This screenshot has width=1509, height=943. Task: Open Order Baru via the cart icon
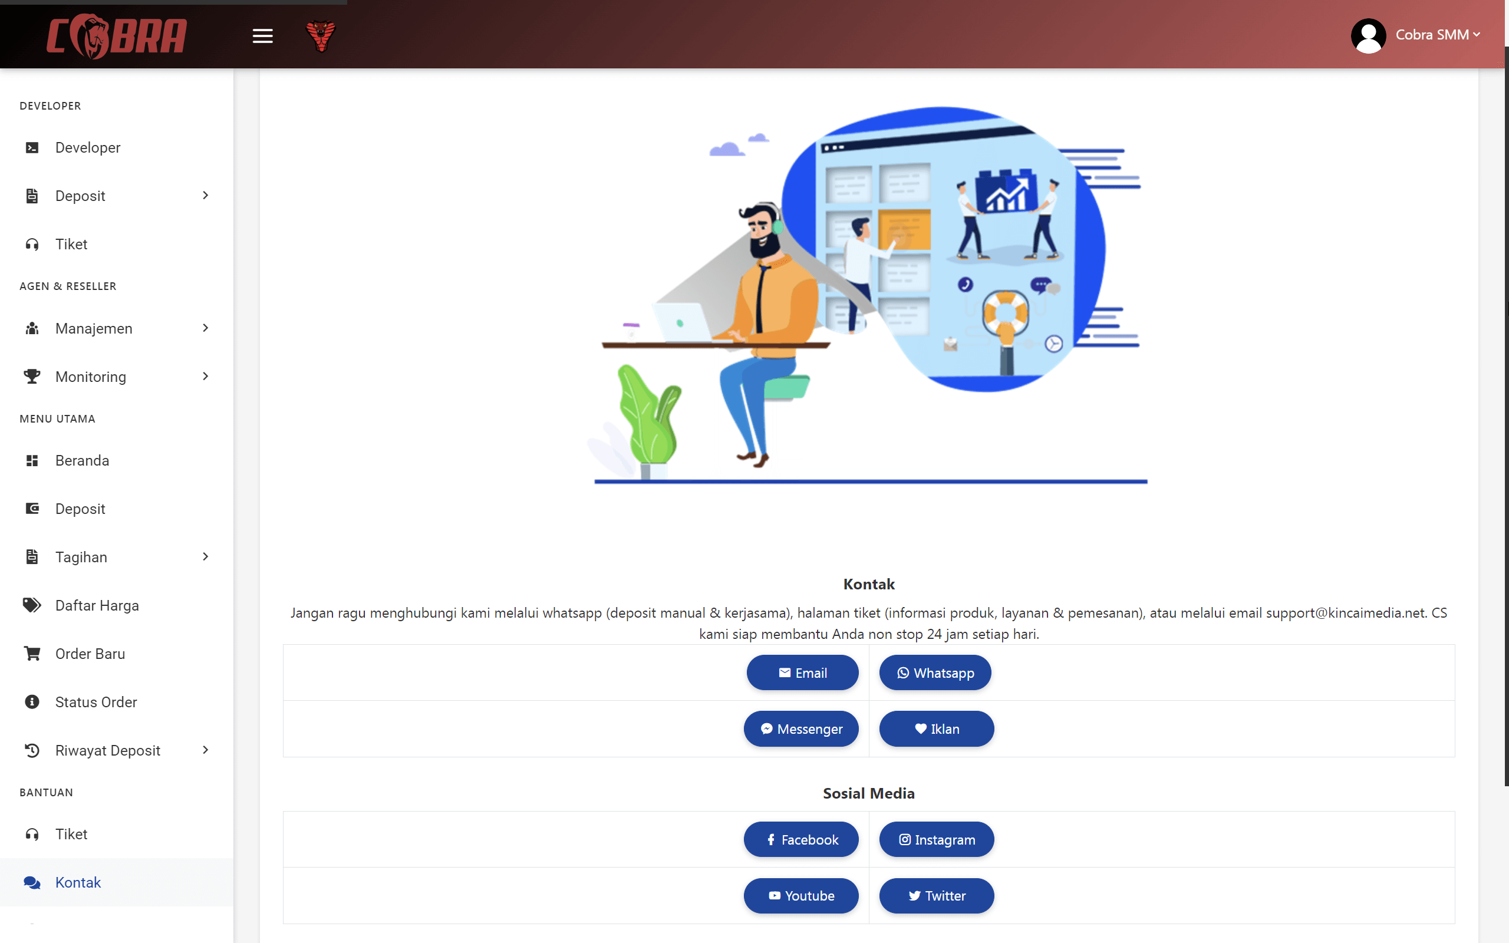pos(32,654)
